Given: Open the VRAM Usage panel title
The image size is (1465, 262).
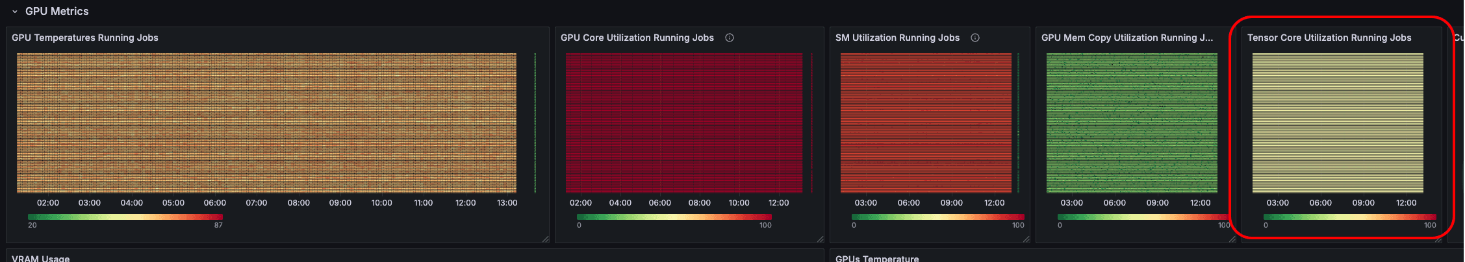Looking at the screenshot, I should click(x=41, y=258).
